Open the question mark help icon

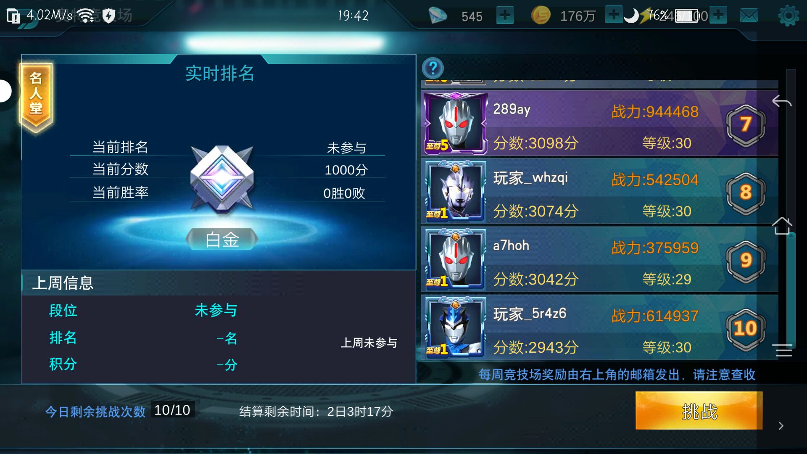pos(433,68)
